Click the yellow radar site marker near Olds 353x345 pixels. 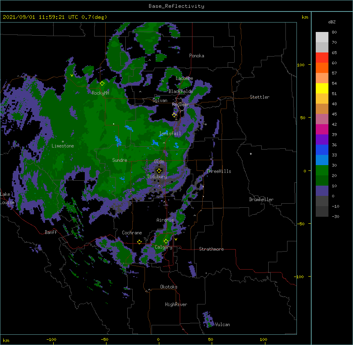pos(159,171)
